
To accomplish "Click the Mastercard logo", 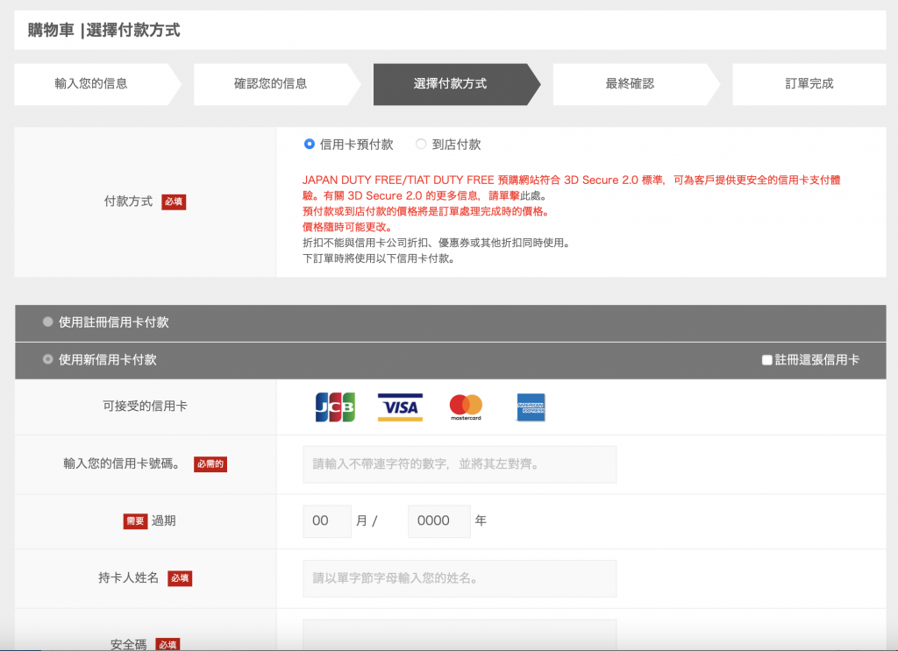I will click(466, 407).
